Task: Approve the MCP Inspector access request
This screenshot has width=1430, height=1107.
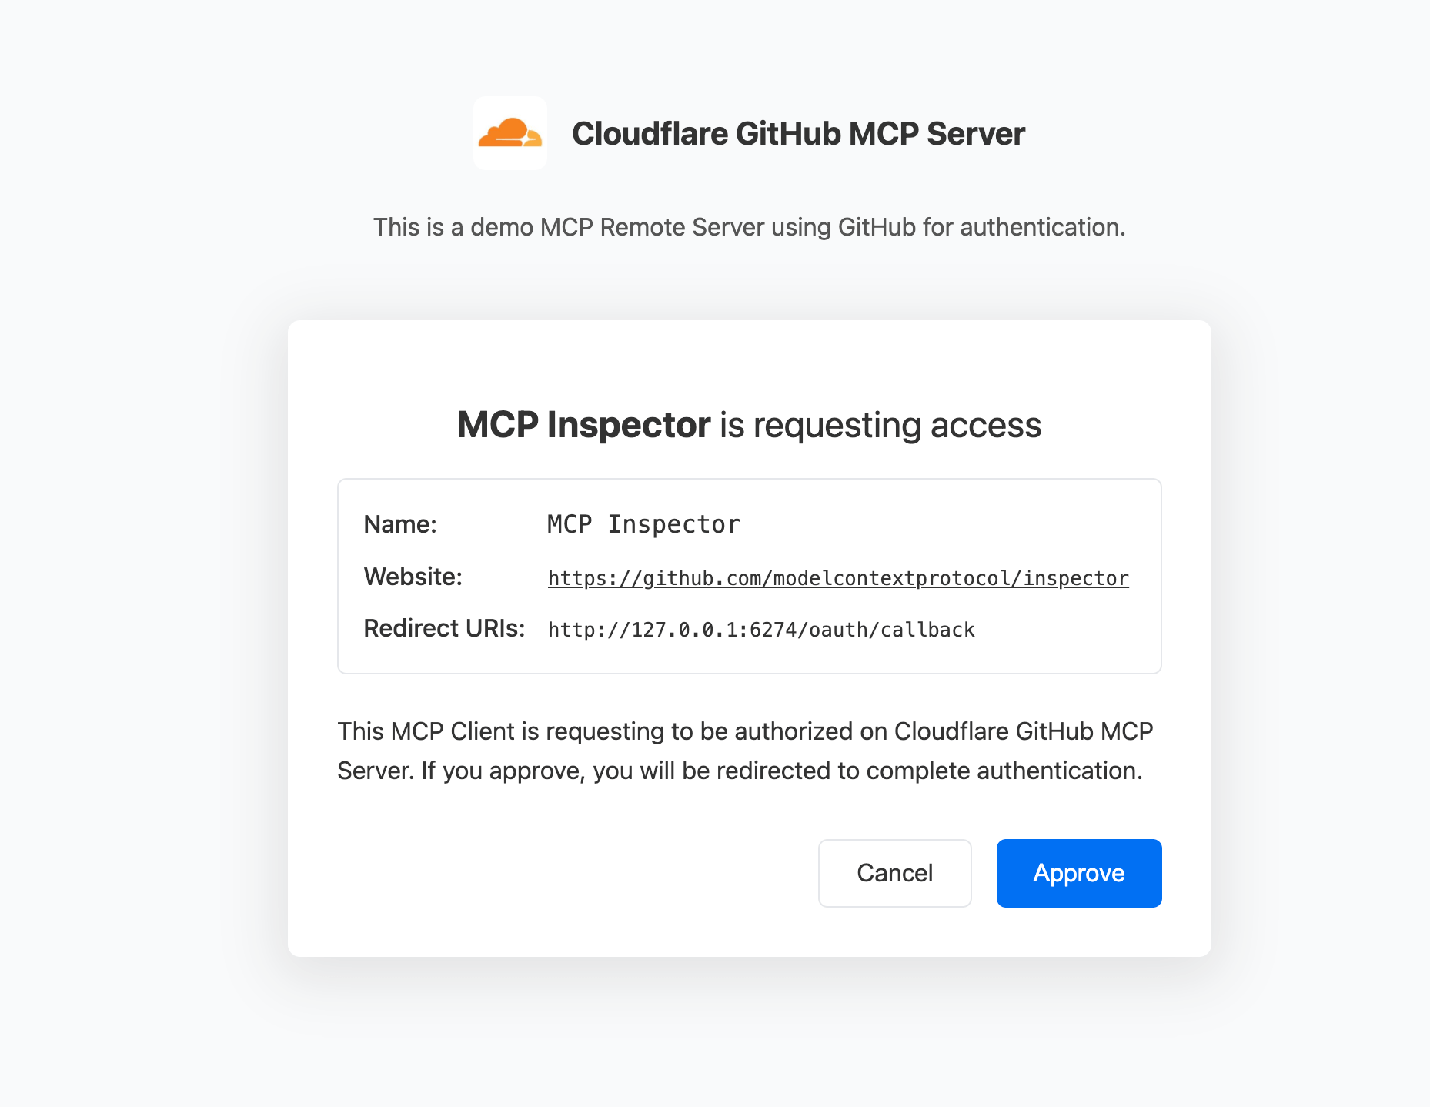Action: (x=1079, y=873)
